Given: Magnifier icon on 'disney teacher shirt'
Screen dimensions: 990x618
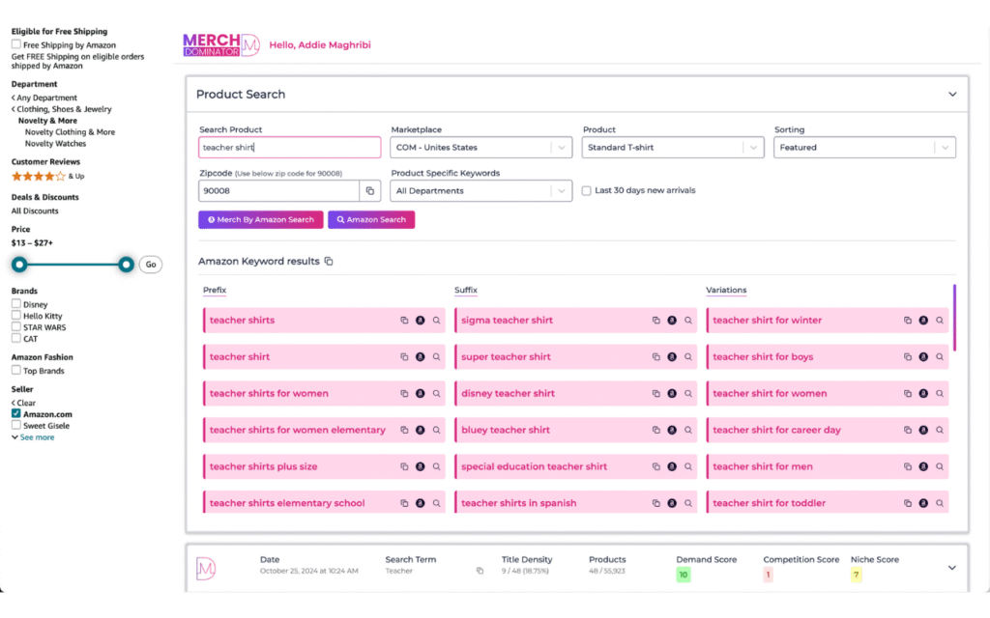Looking at the screenshot, I should coord(688,394).
